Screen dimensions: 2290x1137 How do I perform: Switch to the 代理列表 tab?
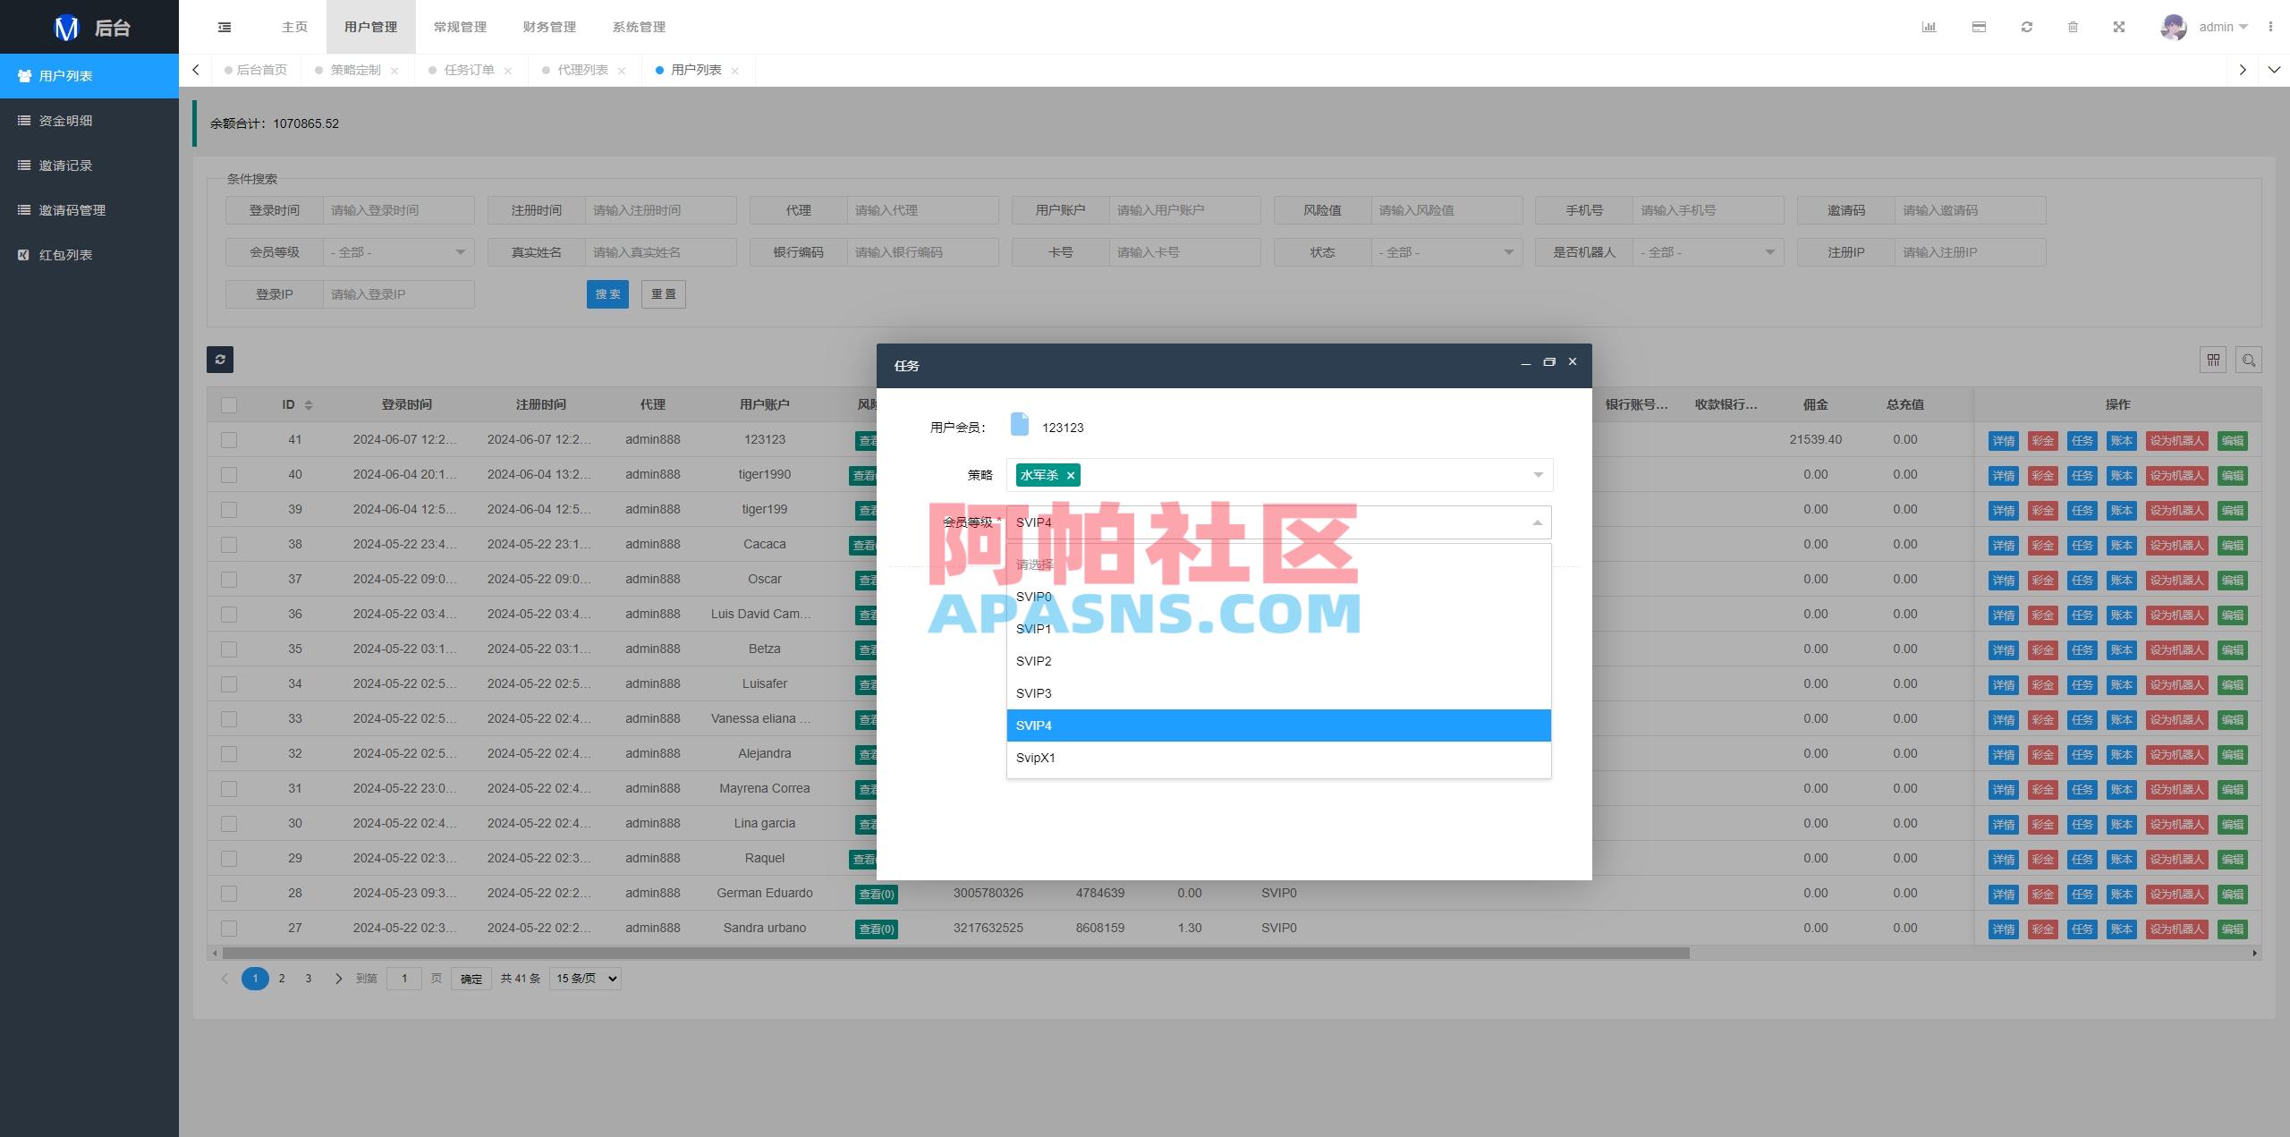[x=582, y=69]
